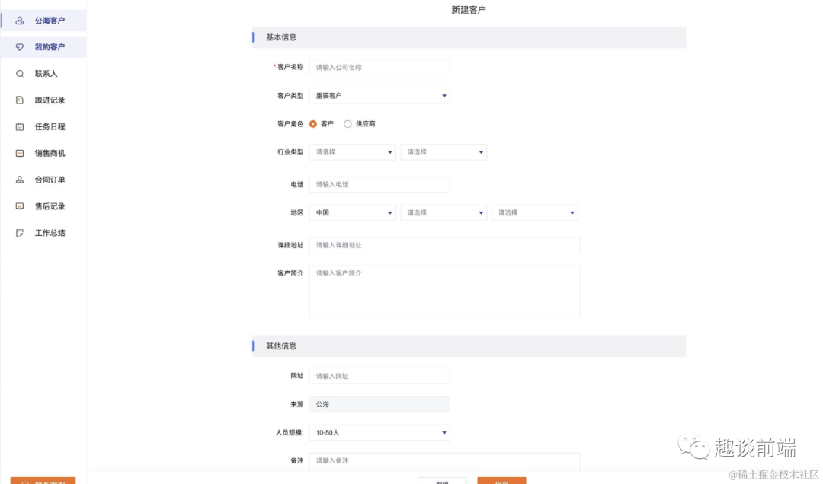
Task: Click the 客户简介 text area
Action: pos(444,291)
